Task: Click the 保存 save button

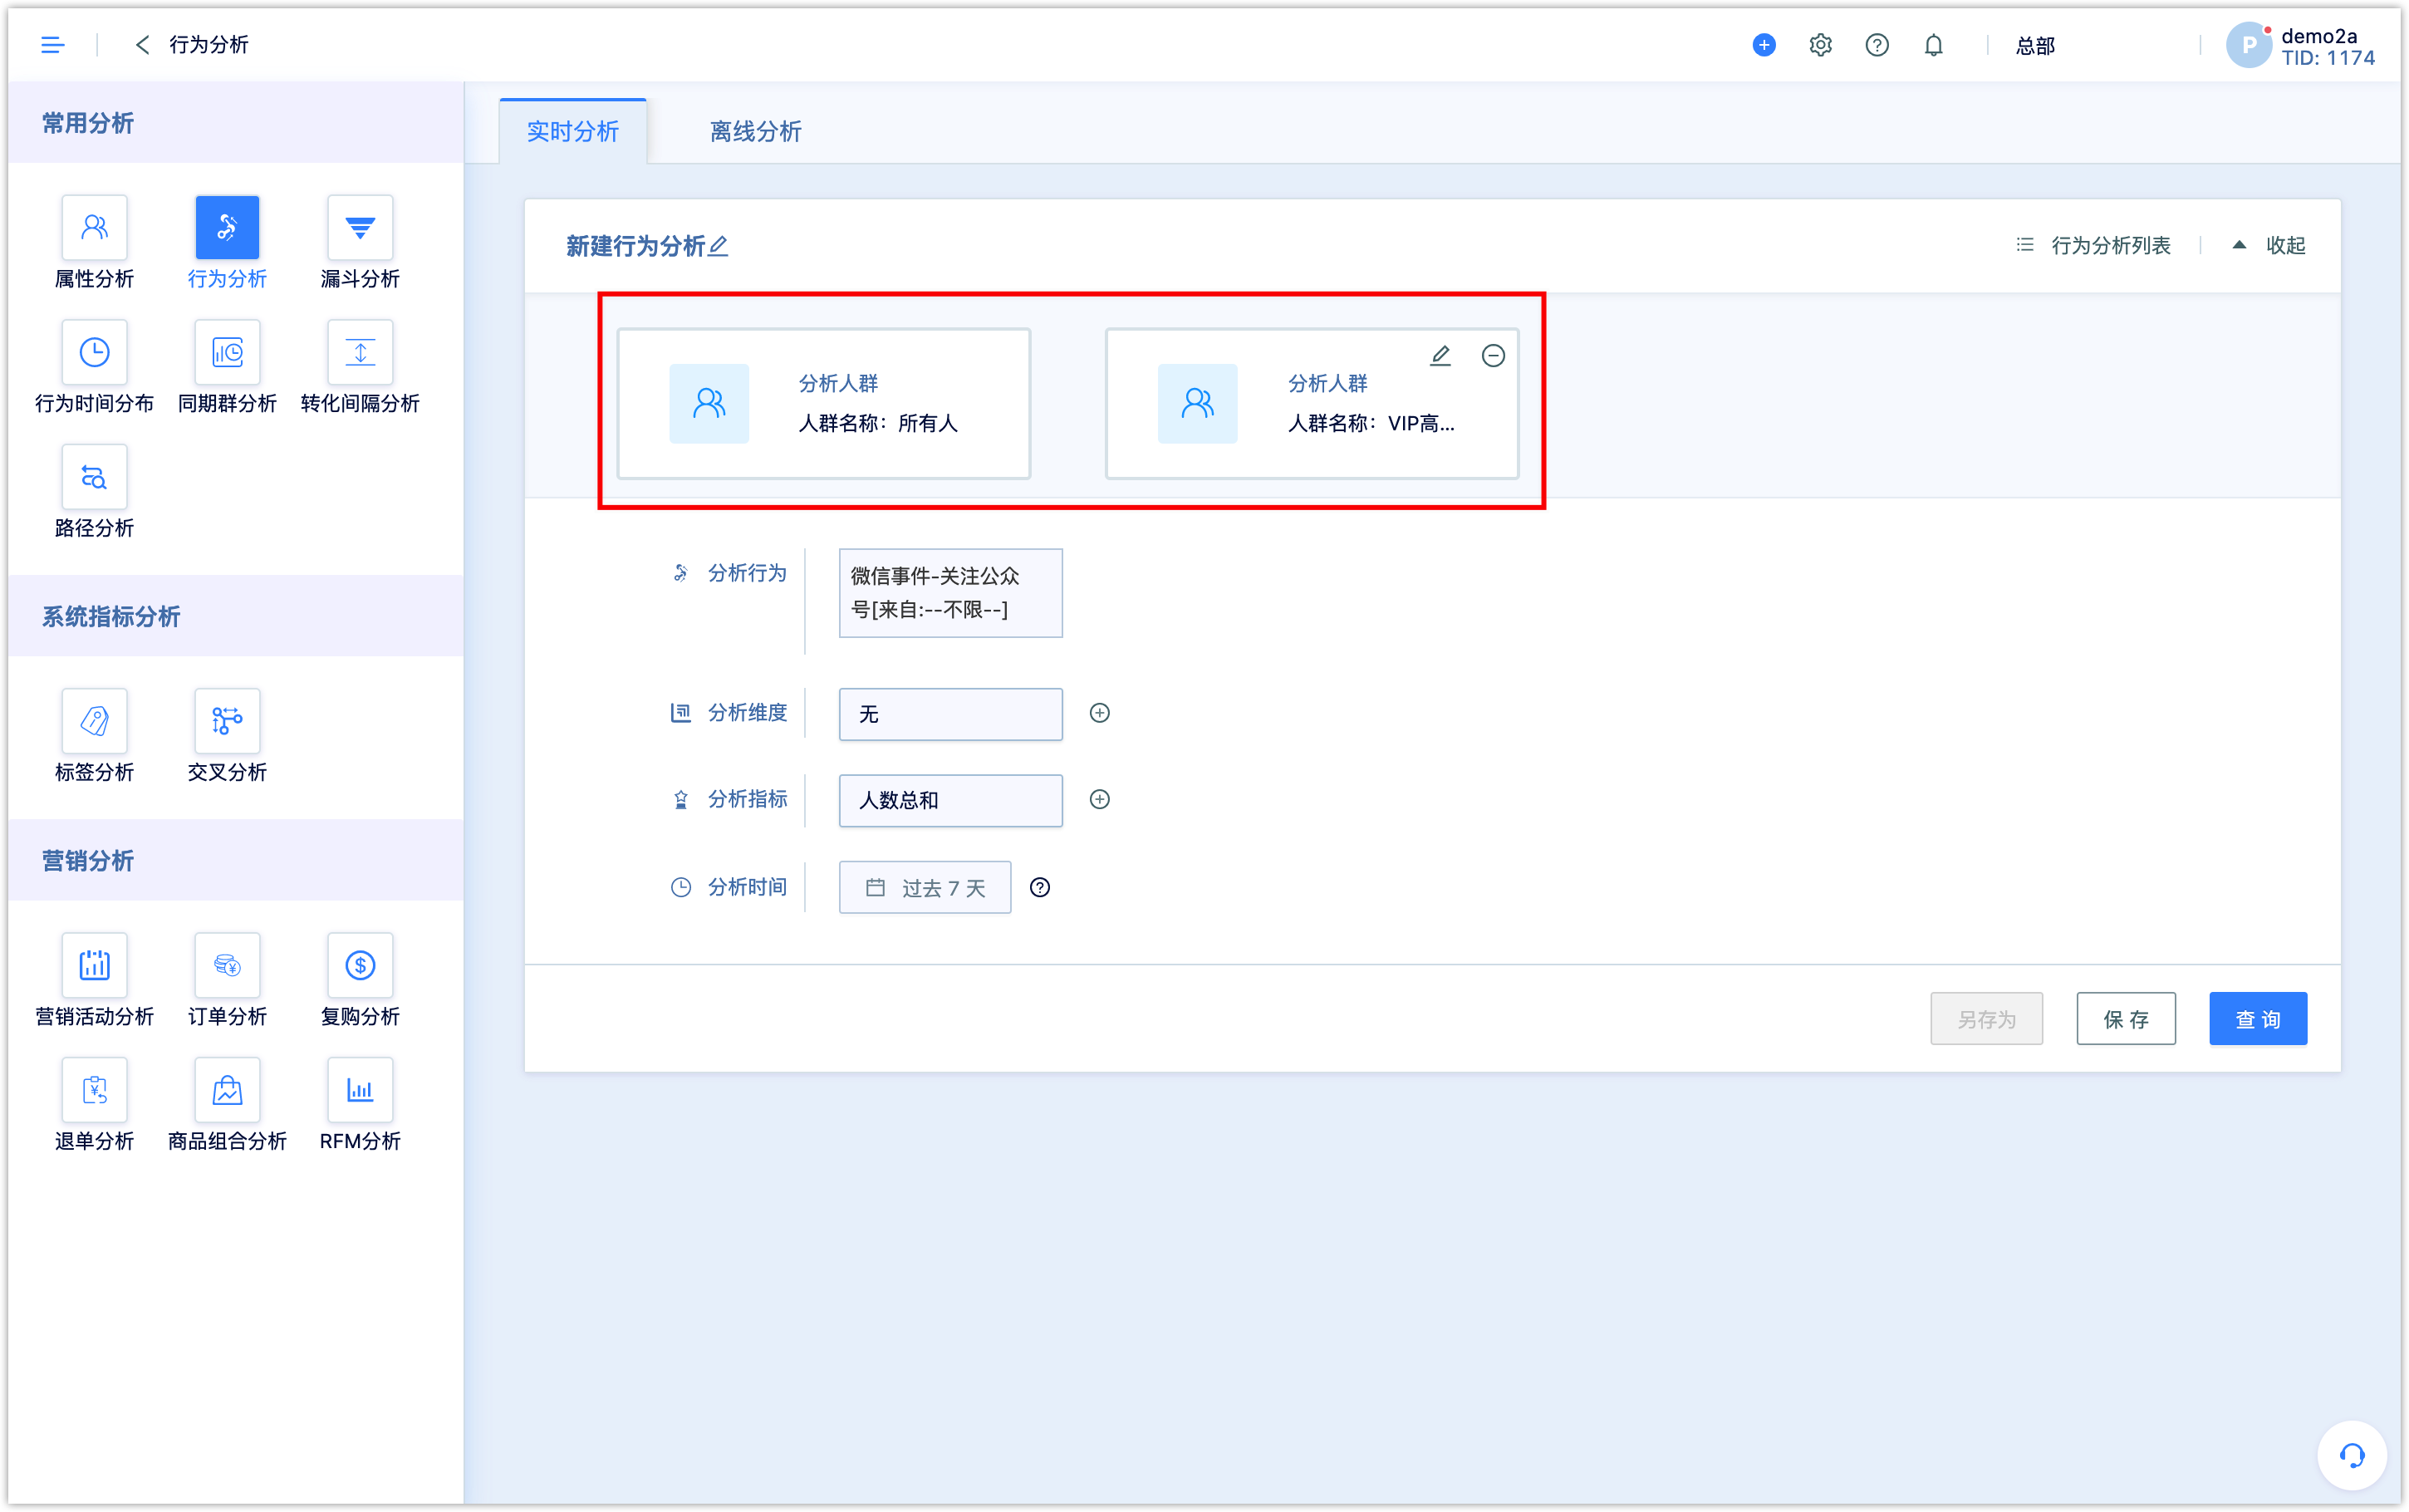Action: pos(2125,1019)
